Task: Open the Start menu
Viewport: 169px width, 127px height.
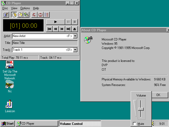Action: pyautogui.click(x=8, y=124)
